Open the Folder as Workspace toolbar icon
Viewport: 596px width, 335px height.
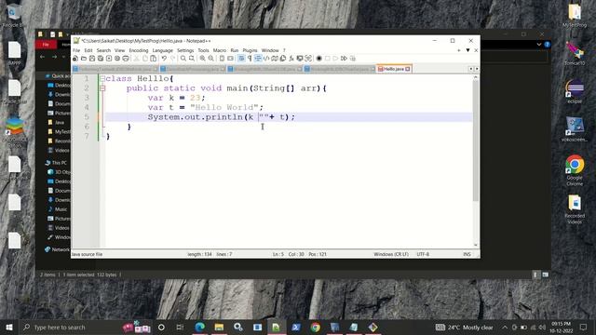[300, 59]
